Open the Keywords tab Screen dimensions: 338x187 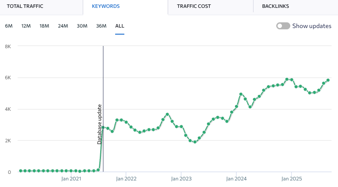coord(106,7)
